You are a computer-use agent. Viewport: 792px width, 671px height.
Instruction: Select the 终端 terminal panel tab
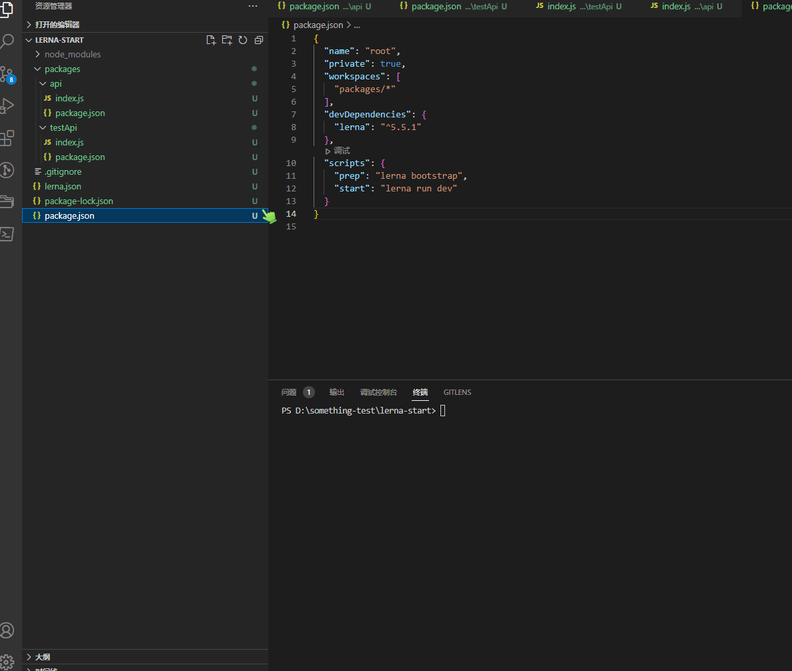pyautogui.click(x=420, y=392)
